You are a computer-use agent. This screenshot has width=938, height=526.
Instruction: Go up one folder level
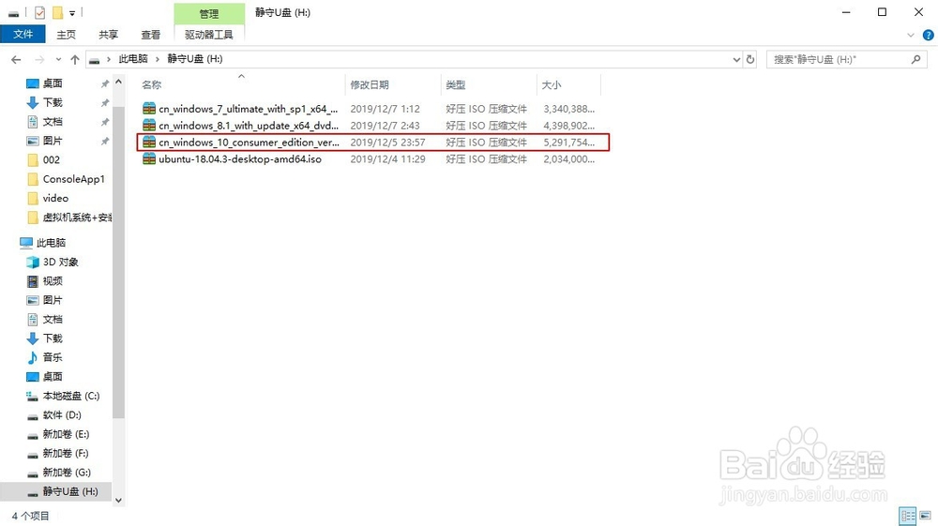75,59
